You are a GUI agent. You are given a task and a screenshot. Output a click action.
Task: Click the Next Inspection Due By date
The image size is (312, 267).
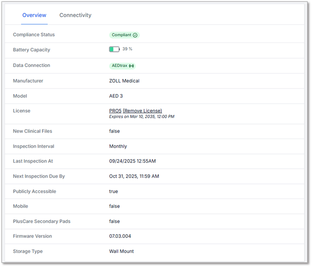coord(134,176)
